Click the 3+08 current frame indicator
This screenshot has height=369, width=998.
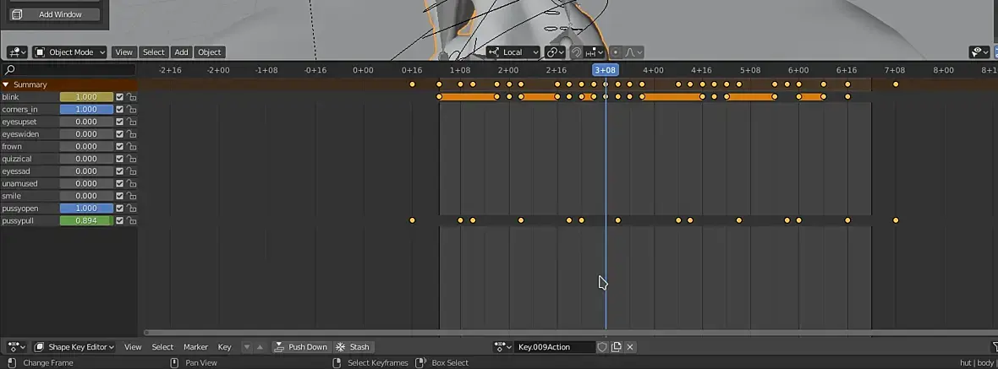[606, 70]
